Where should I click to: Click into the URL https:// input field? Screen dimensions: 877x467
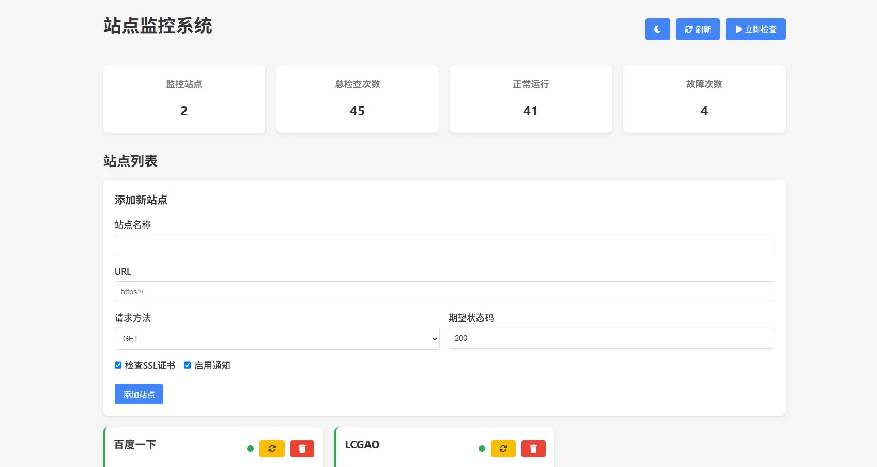tap(444, 292)
